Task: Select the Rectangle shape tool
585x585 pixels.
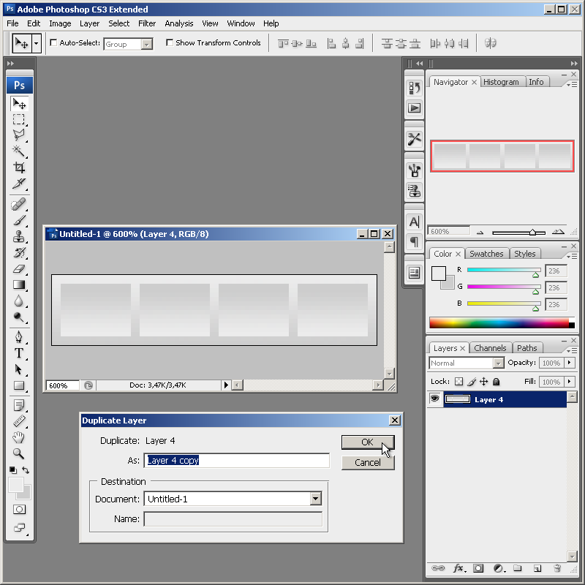Action: click(19, 385)
